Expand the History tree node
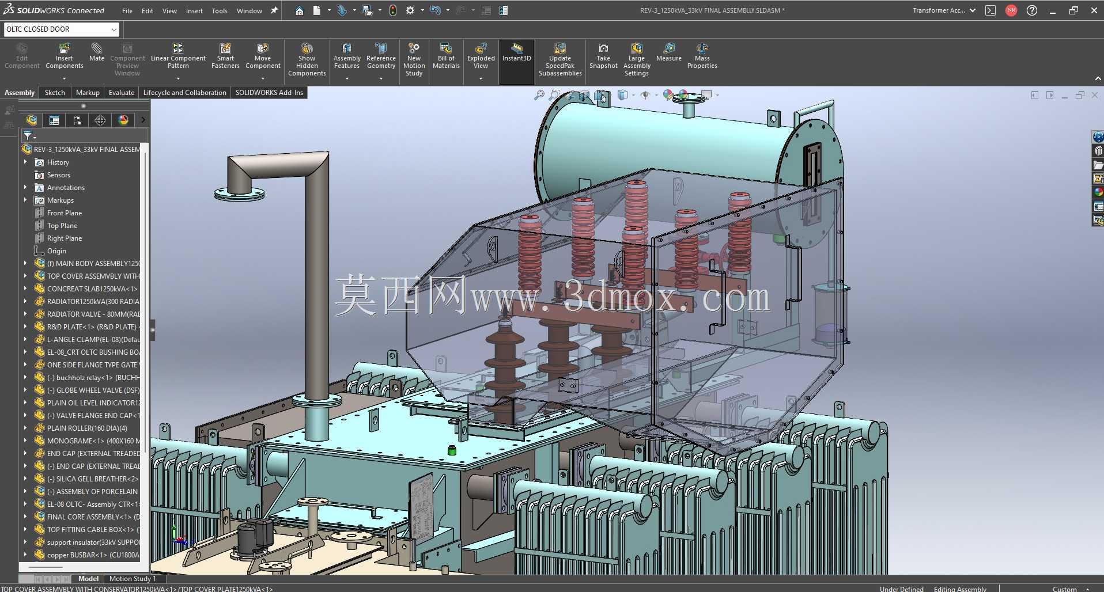 tap(25, 162)
